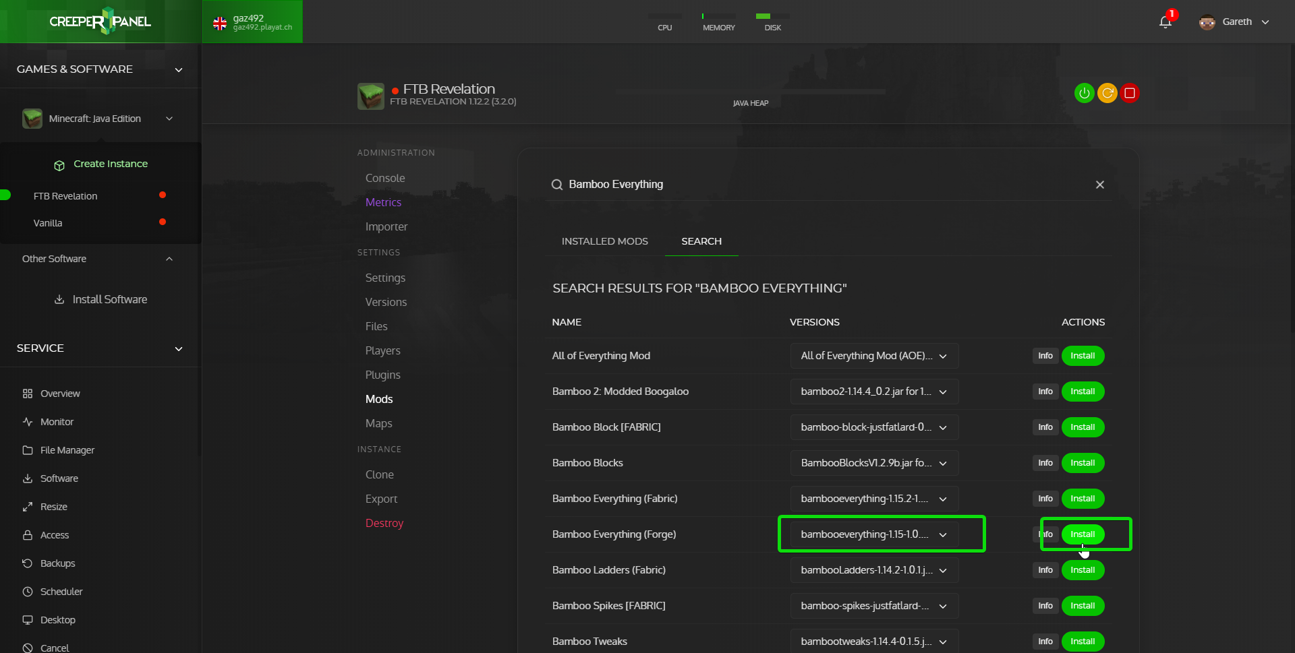
Task: Click the Gareth user avatar
Action: (1207, 22)
